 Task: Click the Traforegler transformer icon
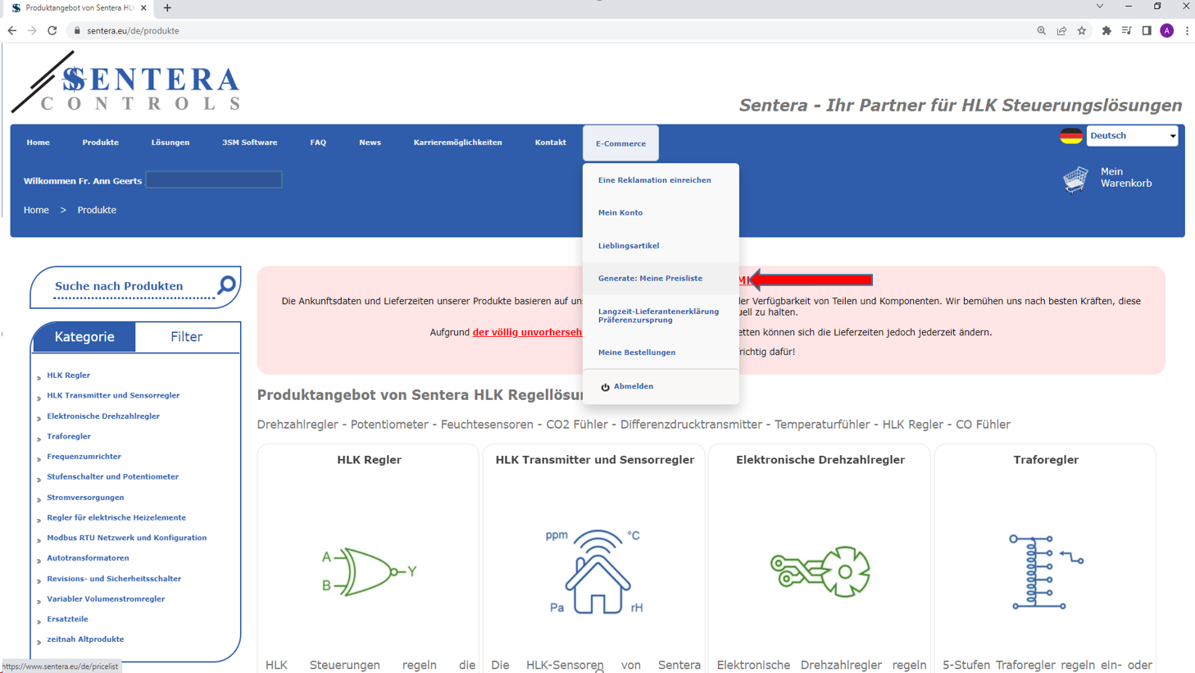pos(1046,571)
